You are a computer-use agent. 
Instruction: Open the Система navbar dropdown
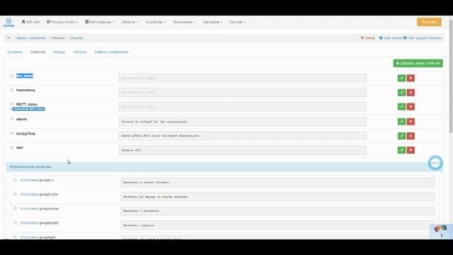tap(238, 22)
